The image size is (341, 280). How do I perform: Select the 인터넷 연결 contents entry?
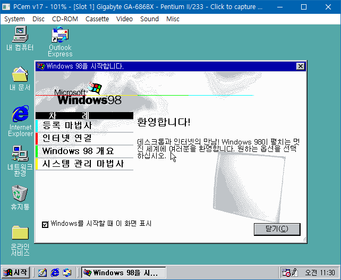pyautogui.click(x=84, y=138)
